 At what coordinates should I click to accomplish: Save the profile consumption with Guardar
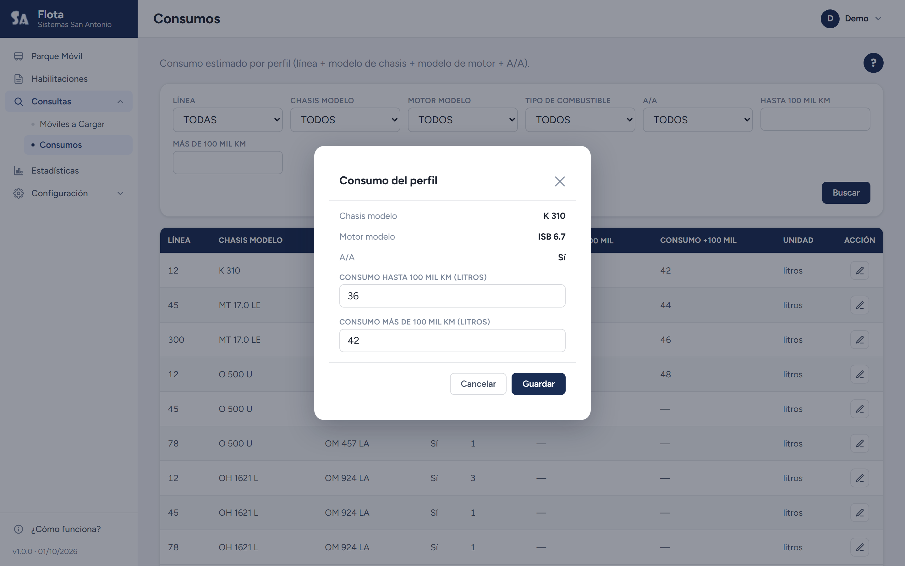pyautogui.click(x=538, y=384)
